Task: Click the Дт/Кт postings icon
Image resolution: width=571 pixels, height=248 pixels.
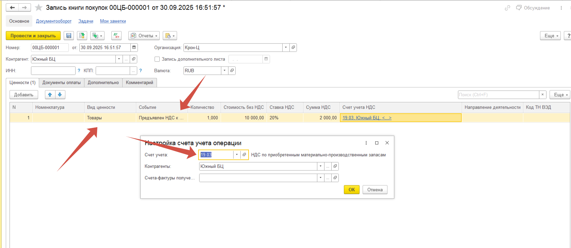Action: pyautogui.click(x=116, y=36)
